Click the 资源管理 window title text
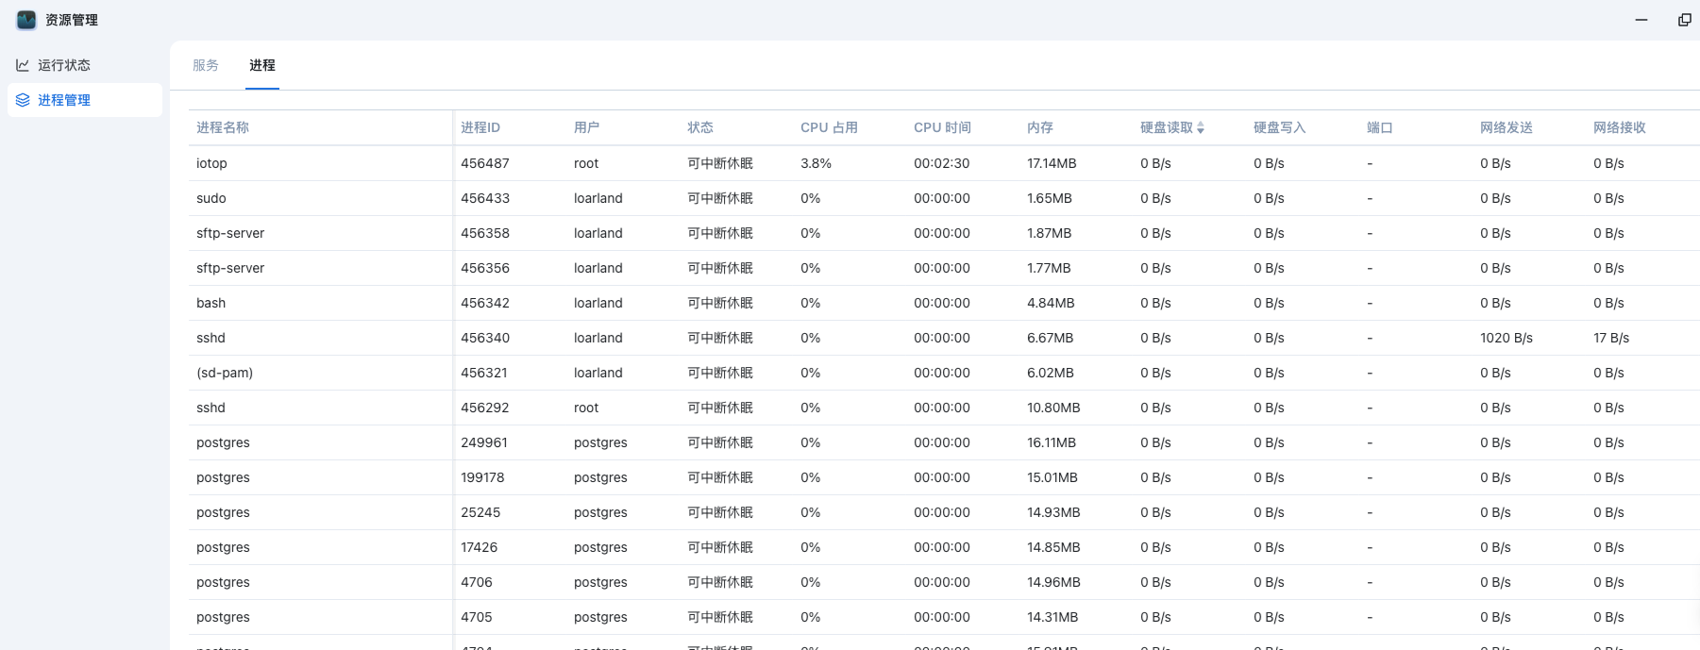This screenshot has width=1700, height=650. pyautogui.click(x=72, y=20)
